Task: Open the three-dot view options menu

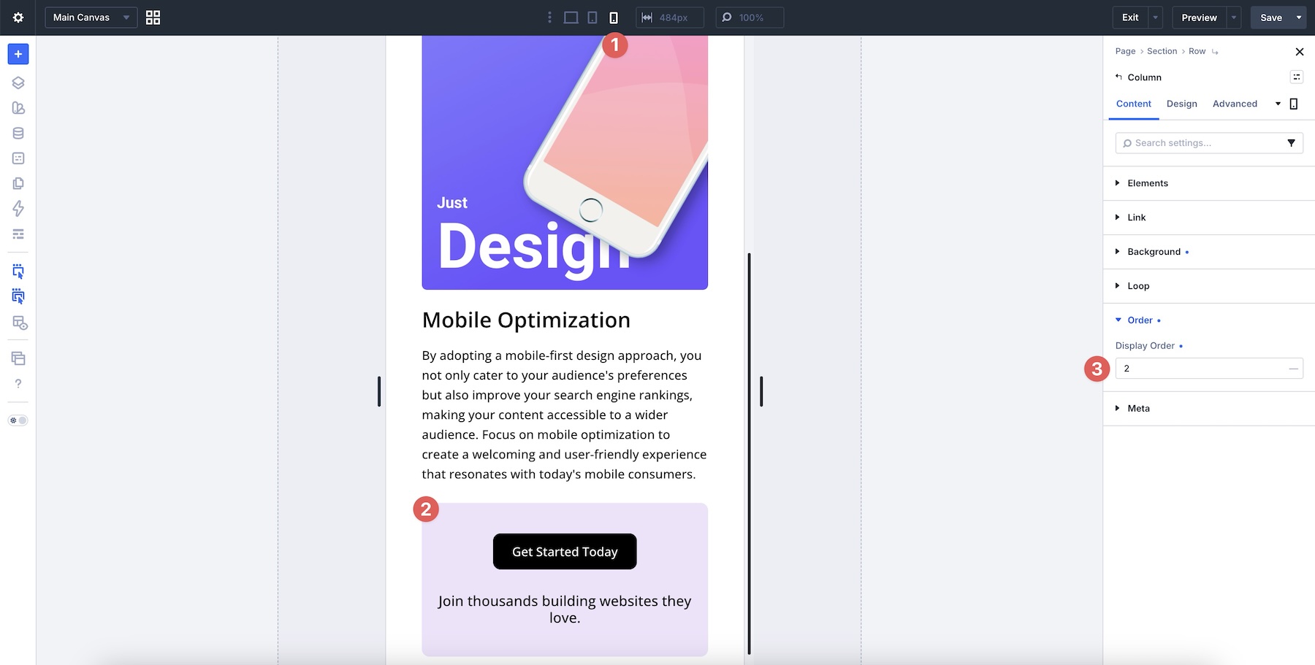Action: coord(549,18)
